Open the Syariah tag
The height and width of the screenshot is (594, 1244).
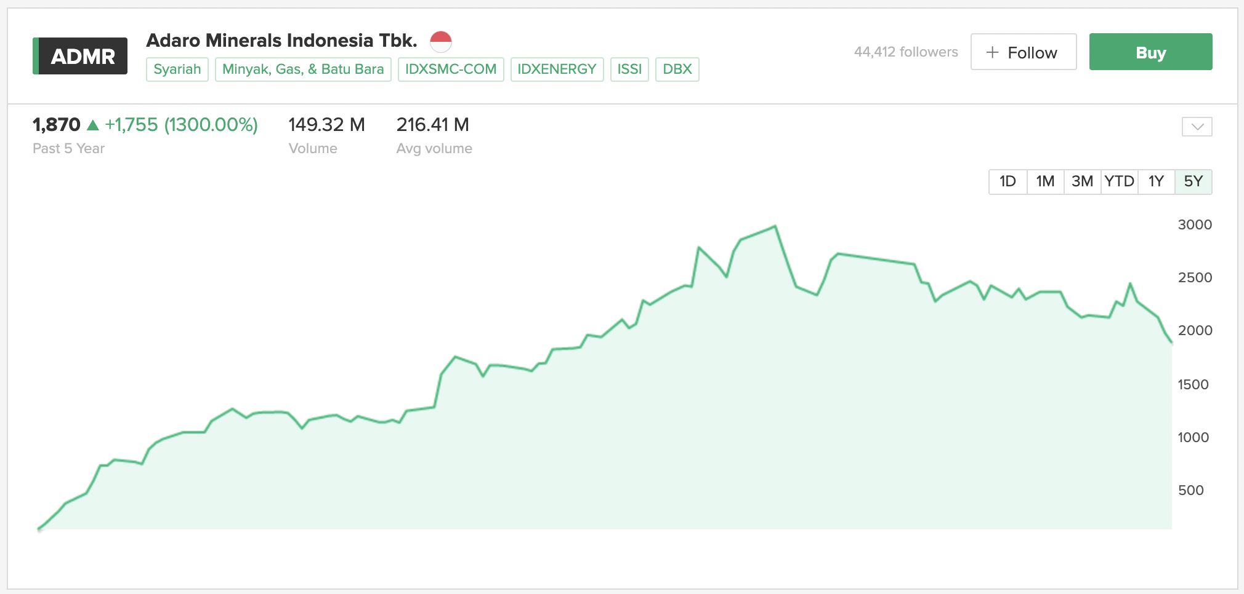pyautogui.click(x=177, y=69)
